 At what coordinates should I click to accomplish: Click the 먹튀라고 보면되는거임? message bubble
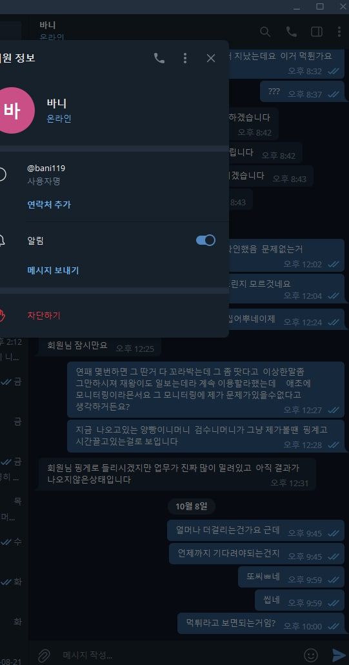[x=261, y=624]
